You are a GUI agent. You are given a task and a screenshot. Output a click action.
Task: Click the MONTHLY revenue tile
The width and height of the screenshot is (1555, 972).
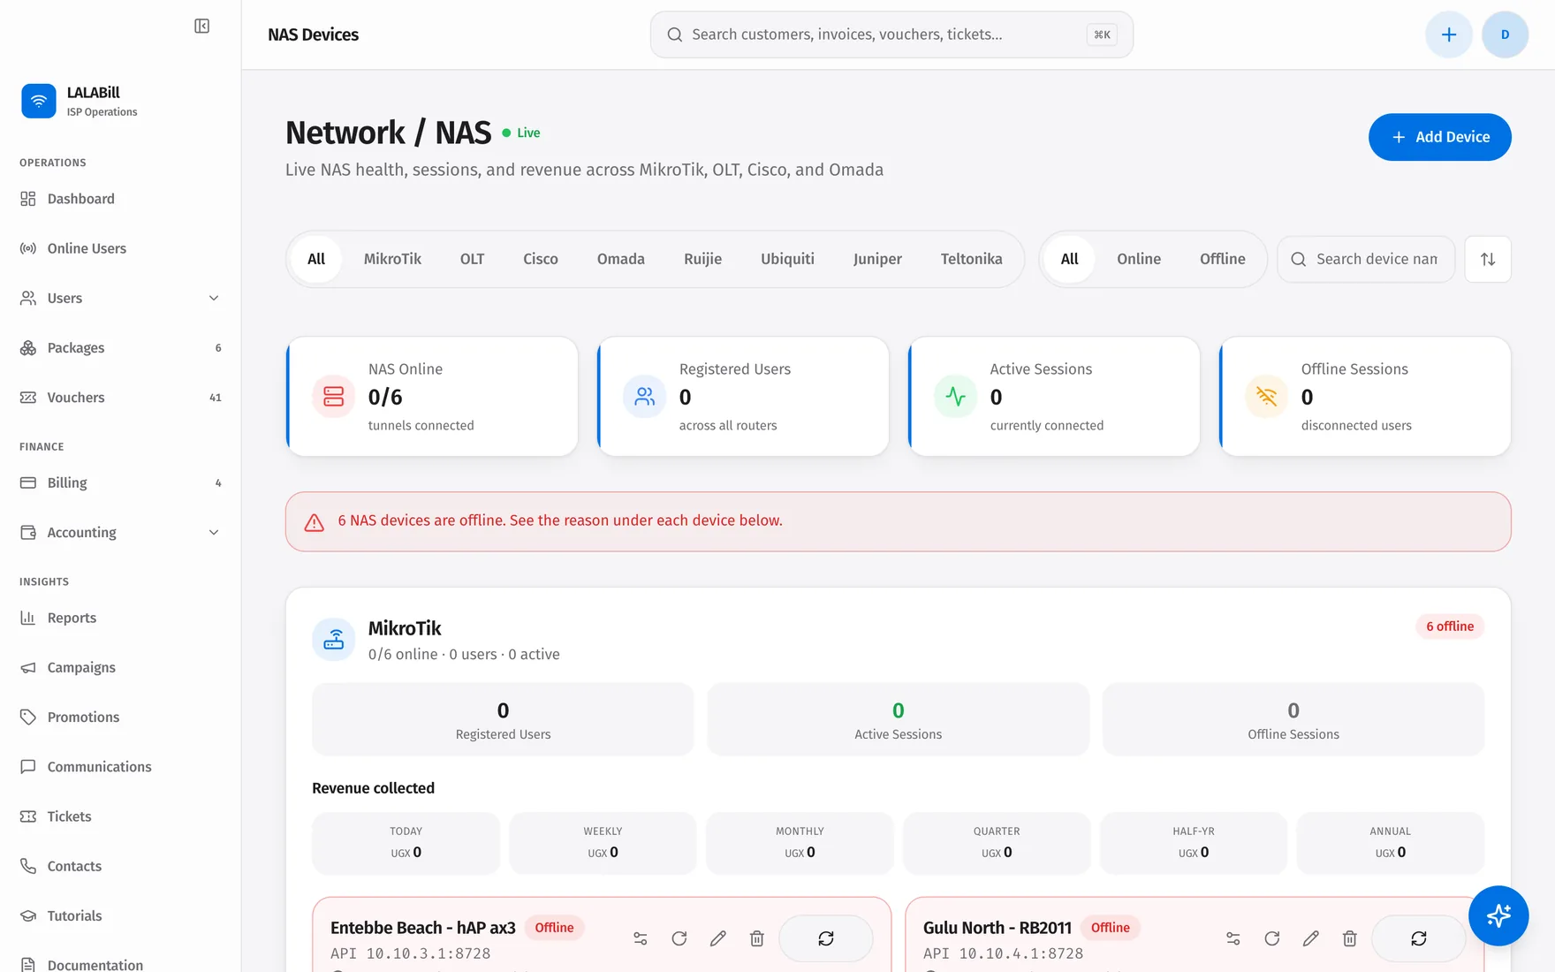click(x=800, y=843)
